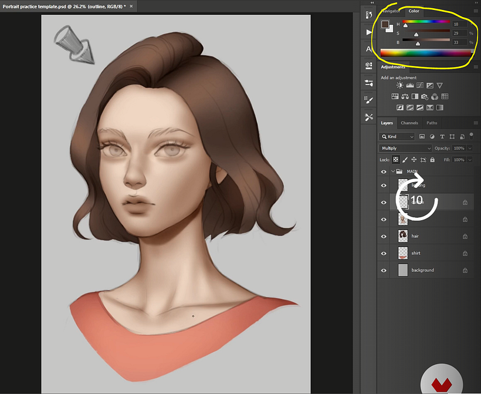Toggle the layer filtering switch
Screen dimensions: 481x394
point(471,136)
